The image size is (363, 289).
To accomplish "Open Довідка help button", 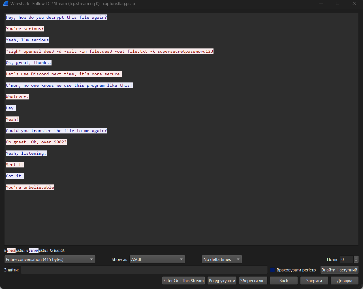I will (344, 281).
